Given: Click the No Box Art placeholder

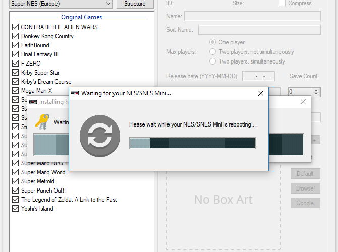Looking at the screenshot, I should point(223,200).
